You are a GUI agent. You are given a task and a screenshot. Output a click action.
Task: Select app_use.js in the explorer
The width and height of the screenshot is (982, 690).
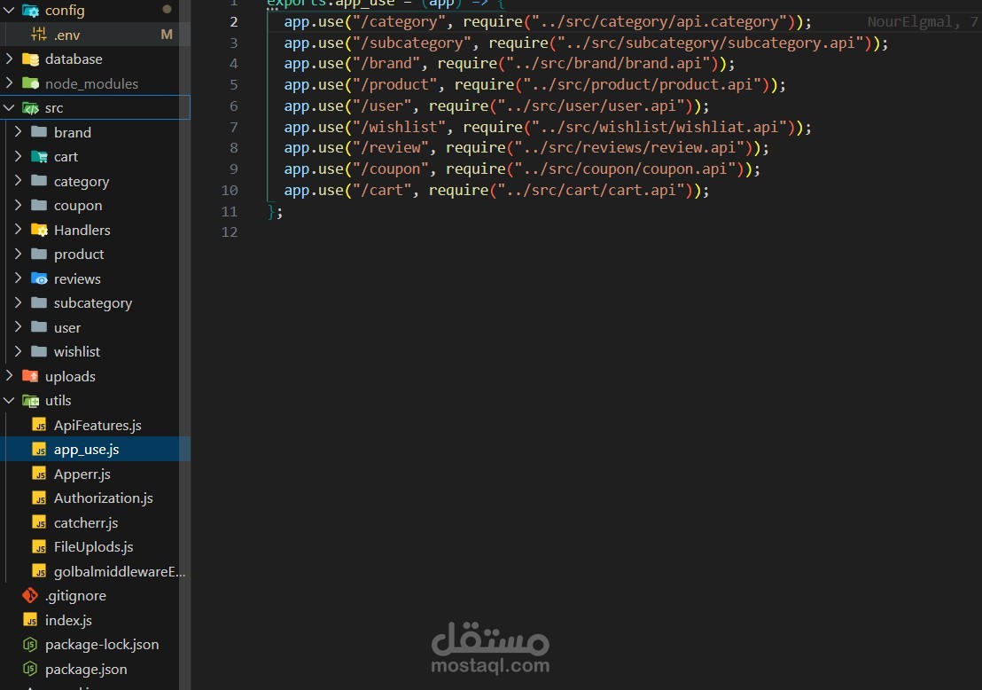click(x=87, y=450)
